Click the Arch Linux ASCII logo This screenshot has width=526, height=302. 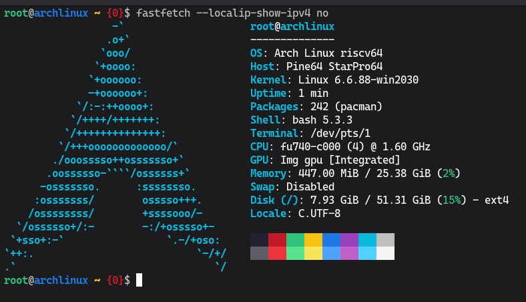[115, 147]
